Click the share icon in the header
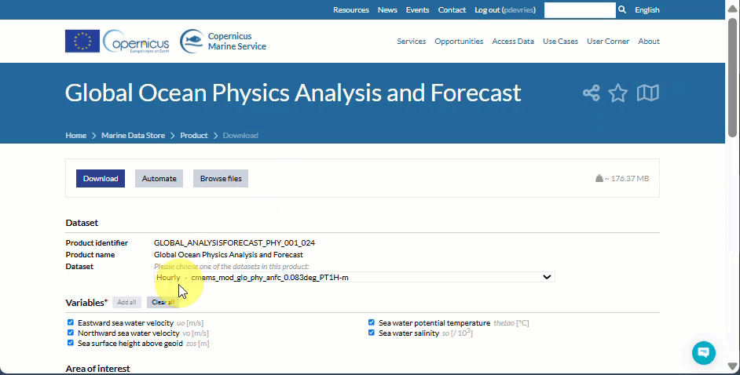The image size is (740, 375). [x=591, y=93]
